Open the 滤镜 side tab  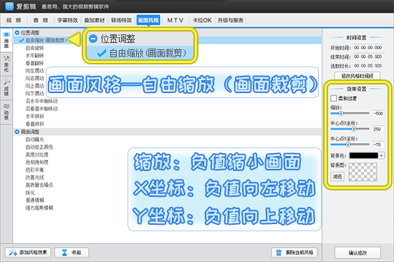pyautogui.click(x=6, y=88)
